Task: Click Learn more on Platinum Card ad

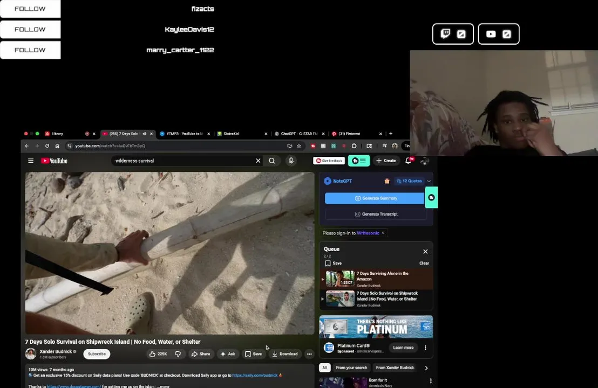Action: pyautogui.click(x=403, y=348)
